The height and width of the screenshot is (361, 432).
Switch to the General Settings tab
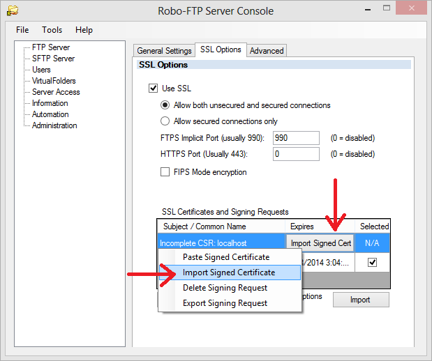click(x=164, y=51)
